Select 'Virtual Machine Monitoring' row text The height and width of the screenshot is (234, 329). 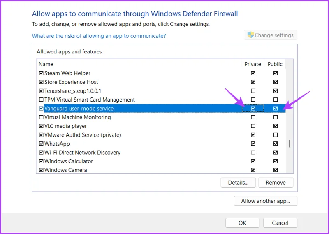(78, 117)
